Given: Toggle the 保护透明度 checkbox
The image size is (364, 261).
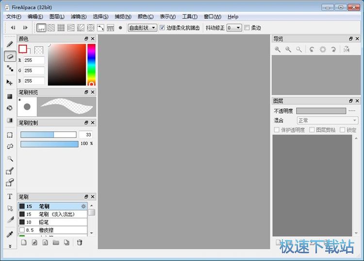Looking at the screenshot, I should tap(277, 130).
